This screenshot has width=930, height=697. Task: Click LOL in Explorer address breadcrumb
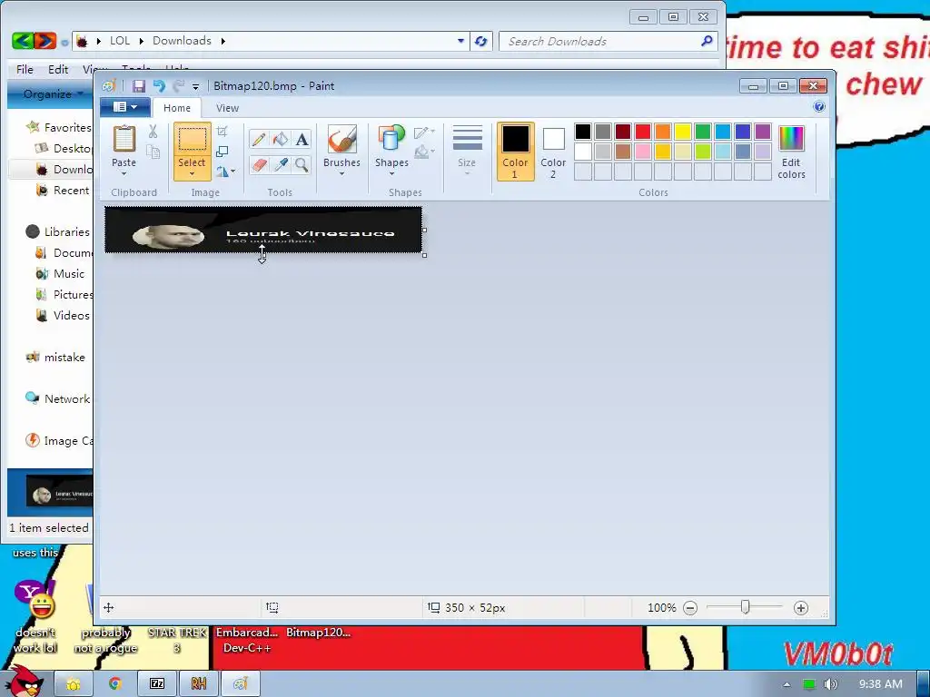pyautogui.click(x=119, y=40)
